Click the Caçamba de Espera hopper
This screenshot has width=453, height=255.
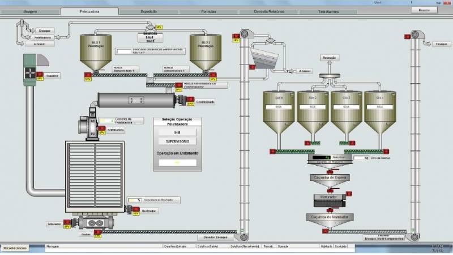coord(329,178)
